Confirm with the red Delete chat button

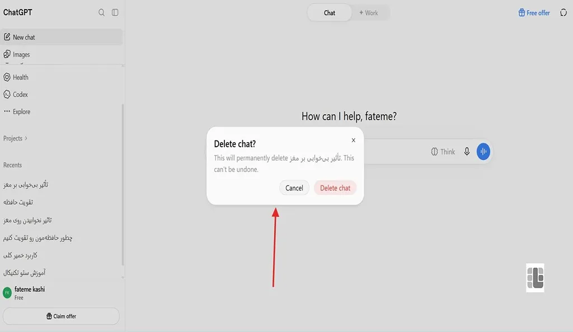(x=335, y=188)
